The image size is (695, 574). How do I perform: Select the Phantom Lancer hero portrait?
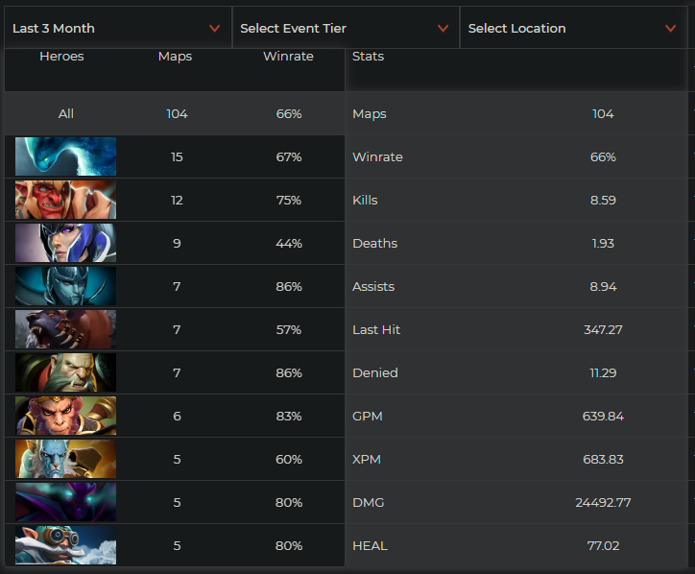click(65, 459)
